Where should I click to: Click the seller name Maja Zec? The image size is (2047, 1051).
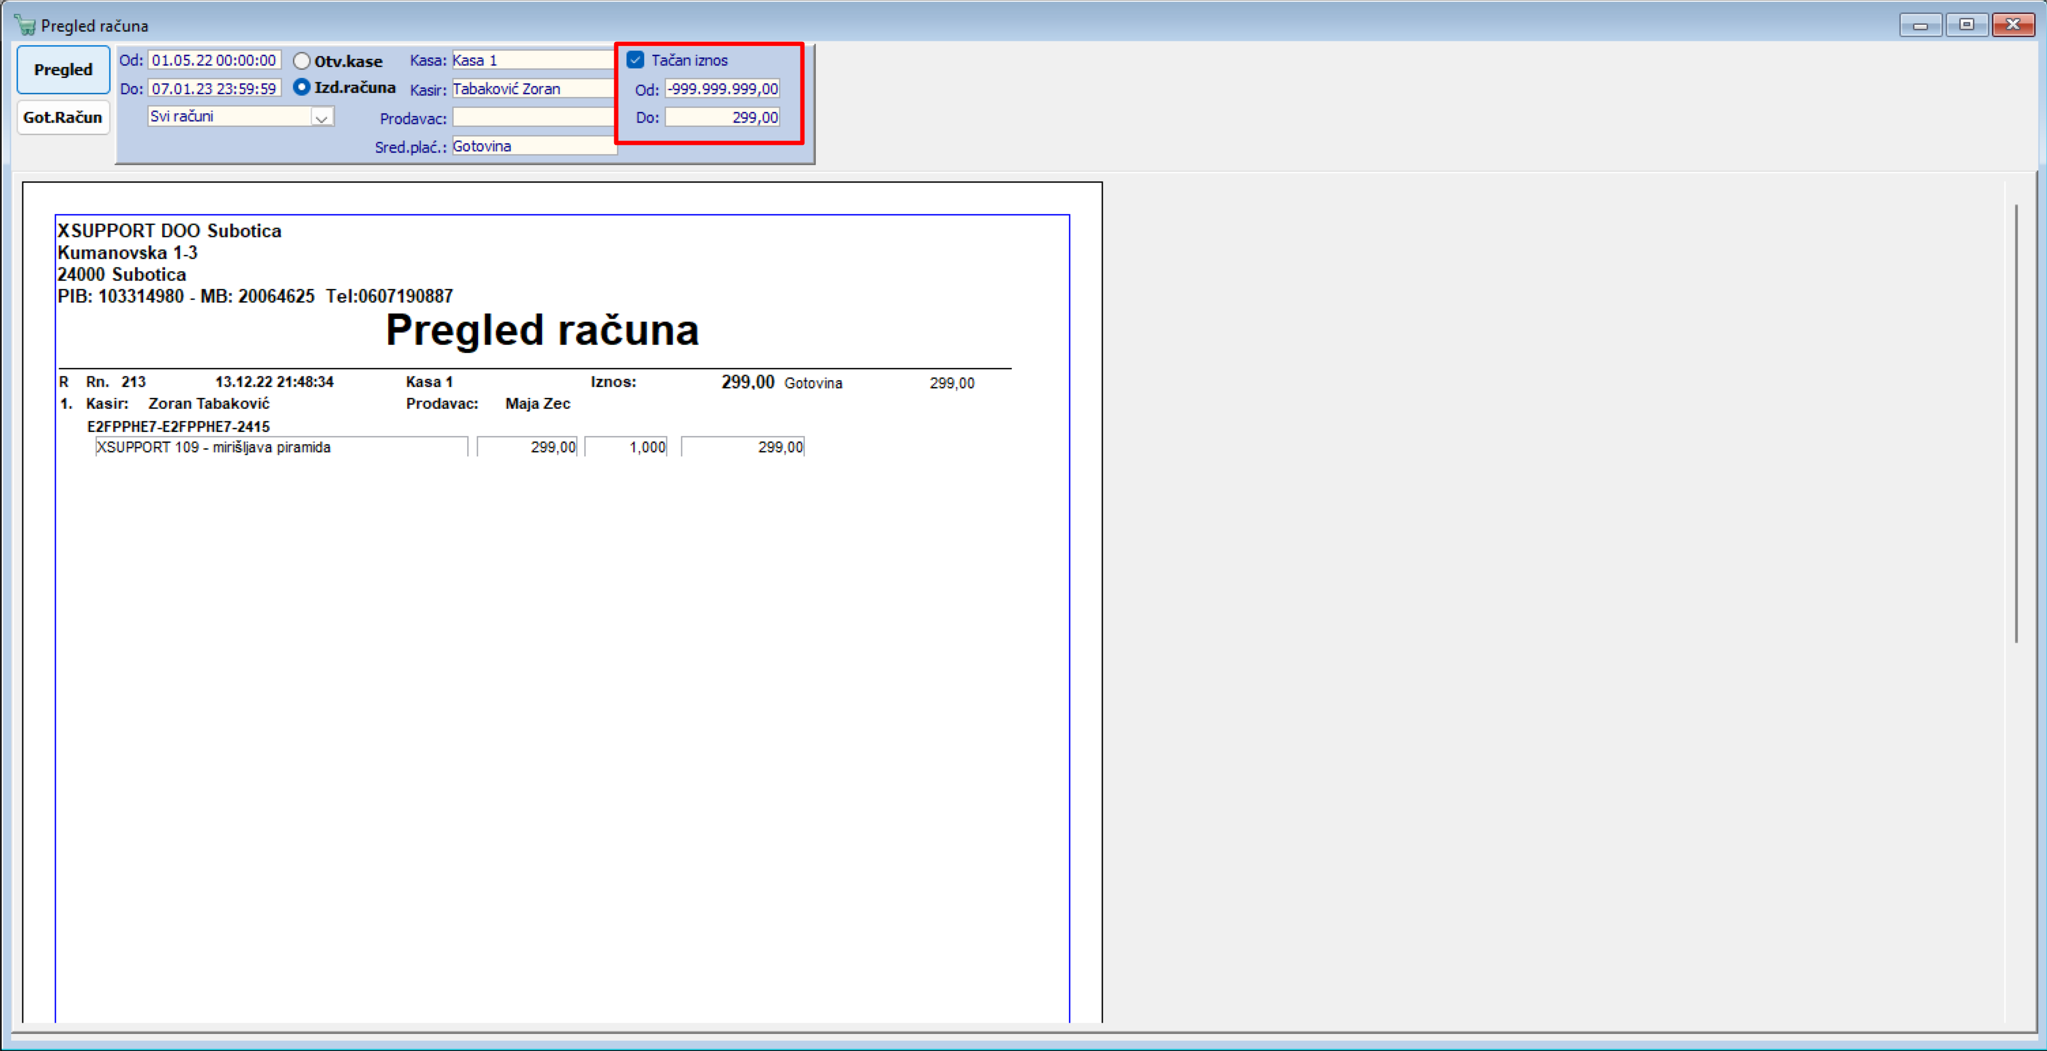pos(538,404)
